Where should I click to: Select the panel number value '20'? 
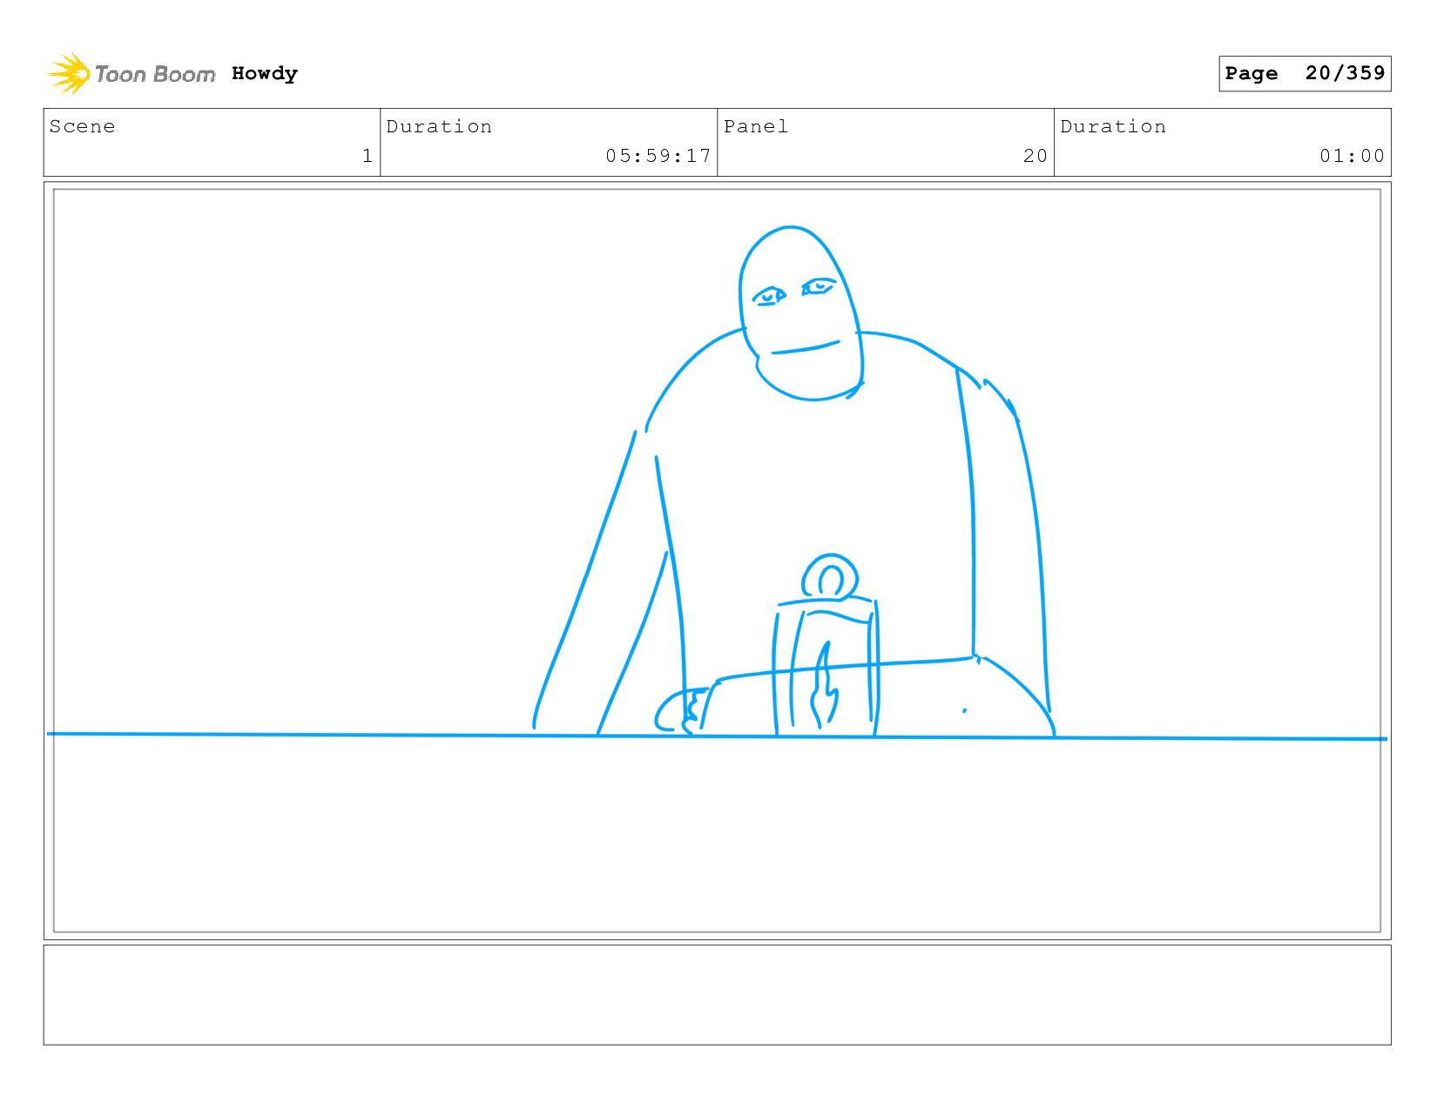1036,156
